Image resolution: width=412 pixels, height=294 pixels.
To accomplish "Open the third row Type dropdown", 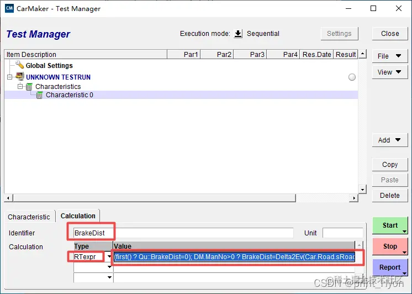I will [109, 277].
